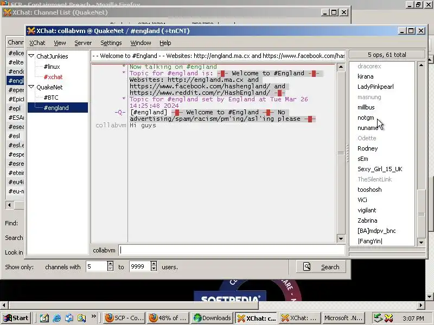Click Channel List horizontal scroll left arrow
This screenshot has height=325, width=434.
9,205
